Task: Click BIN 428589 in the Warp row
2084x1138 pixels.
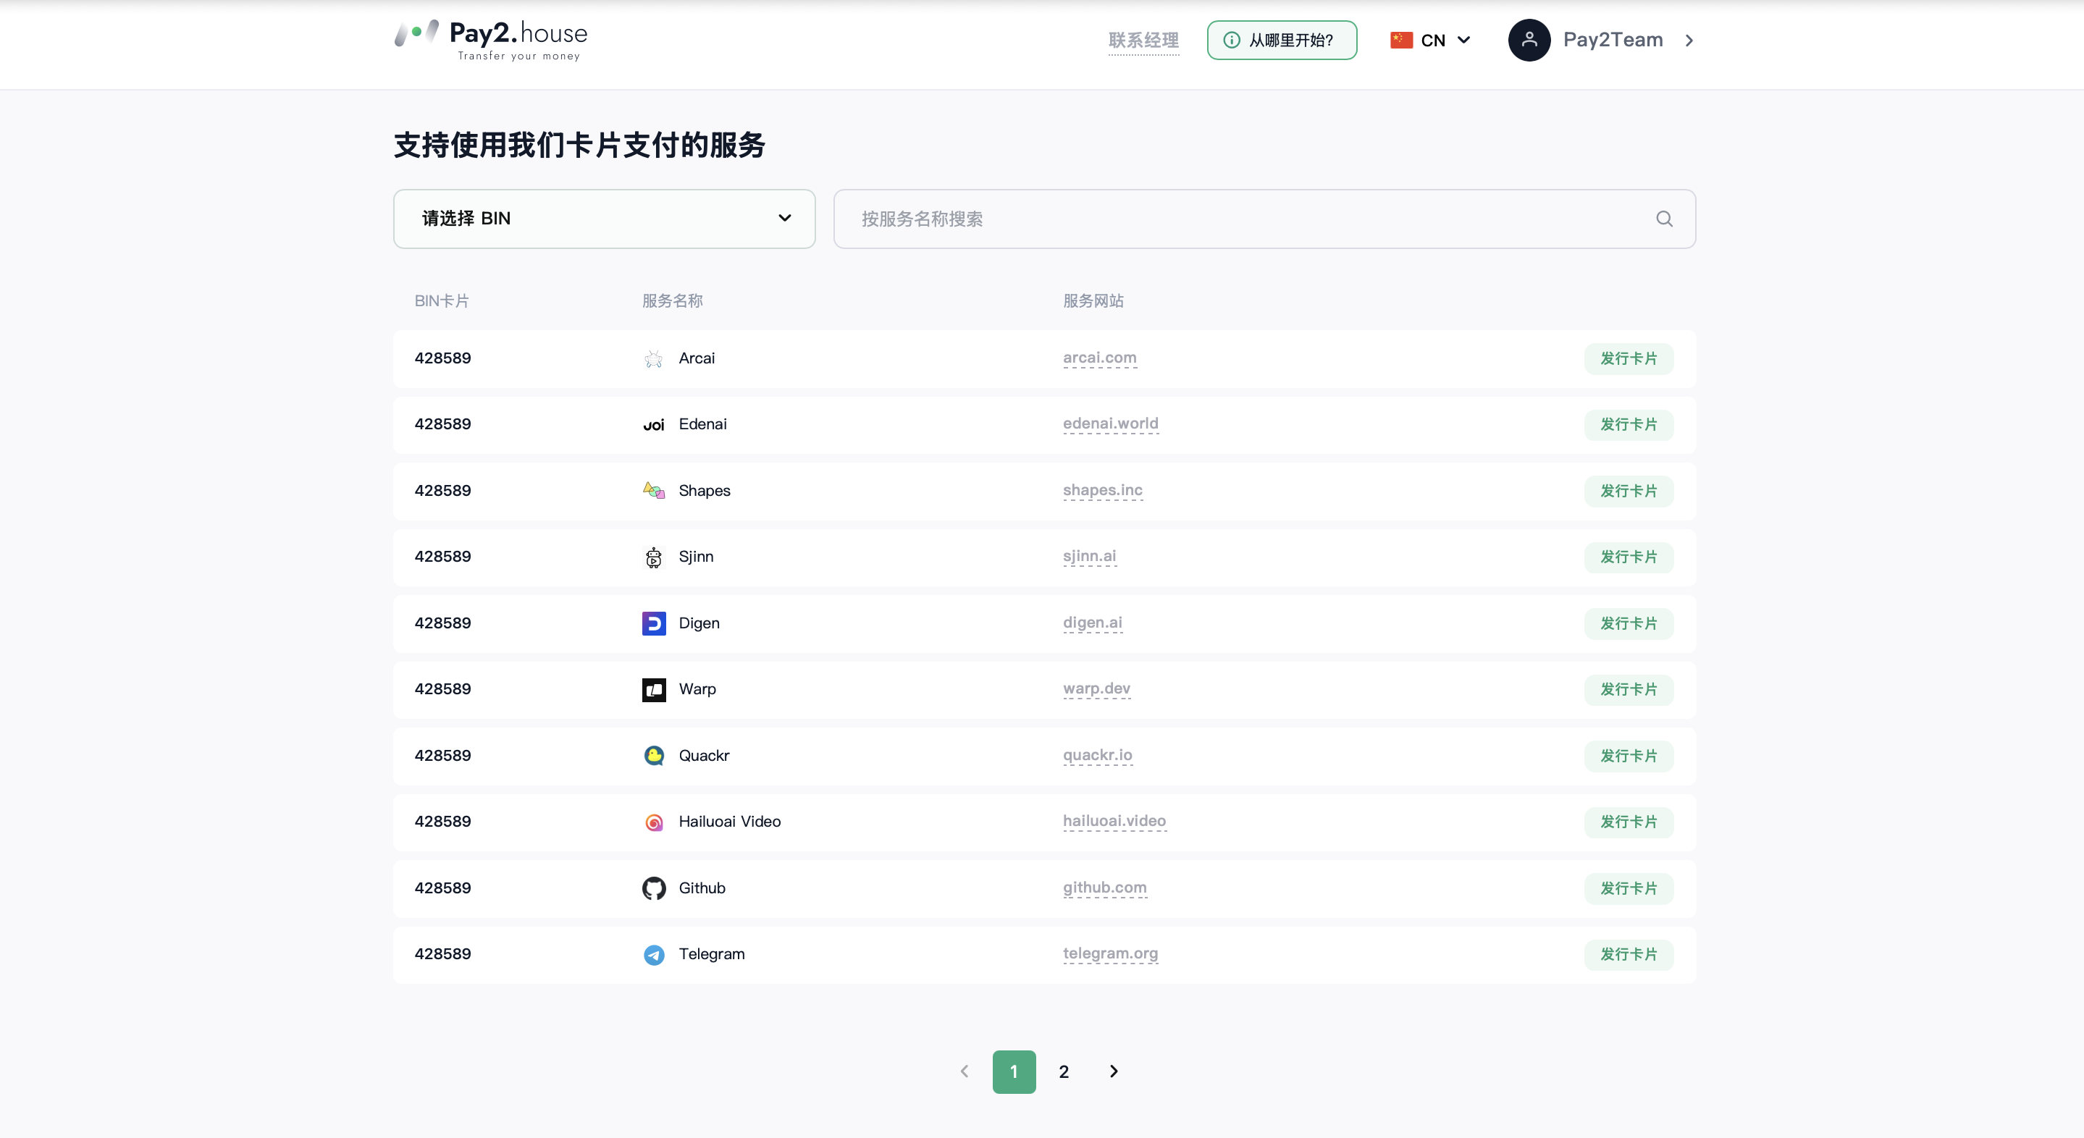Action: (442, 689)
